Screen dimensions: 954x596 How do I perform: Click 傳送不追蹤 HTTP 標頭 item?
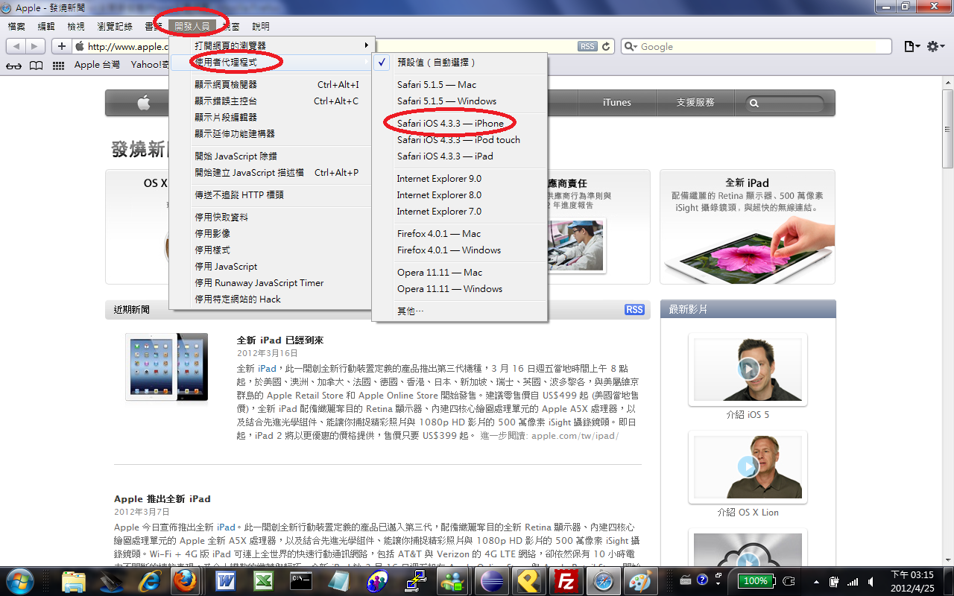point(271,194)
